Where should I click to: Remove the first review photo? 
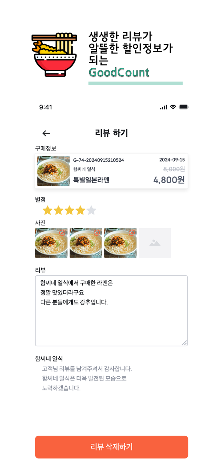(62, 233)
